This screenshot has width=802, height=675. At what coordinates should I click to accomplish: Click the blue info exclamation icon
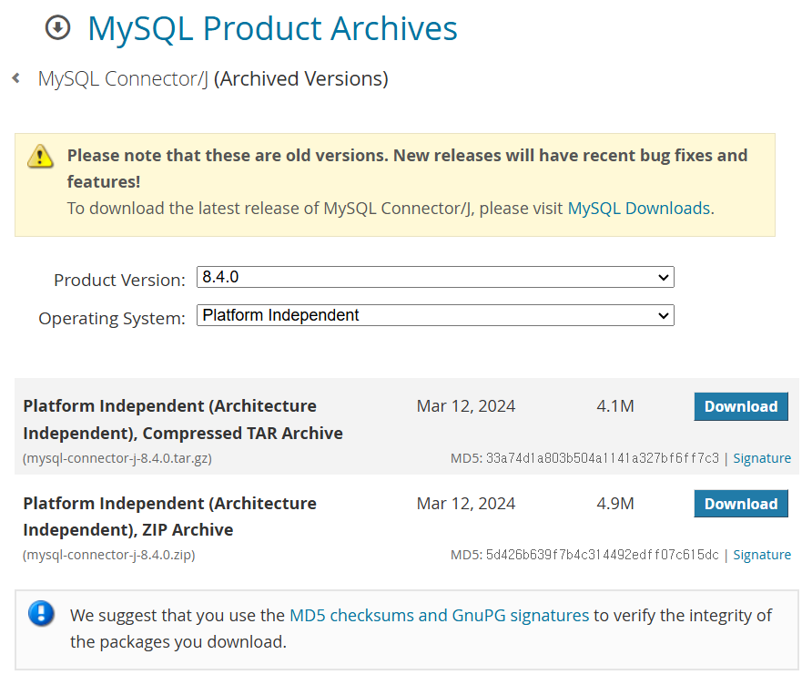click(42, 613)
